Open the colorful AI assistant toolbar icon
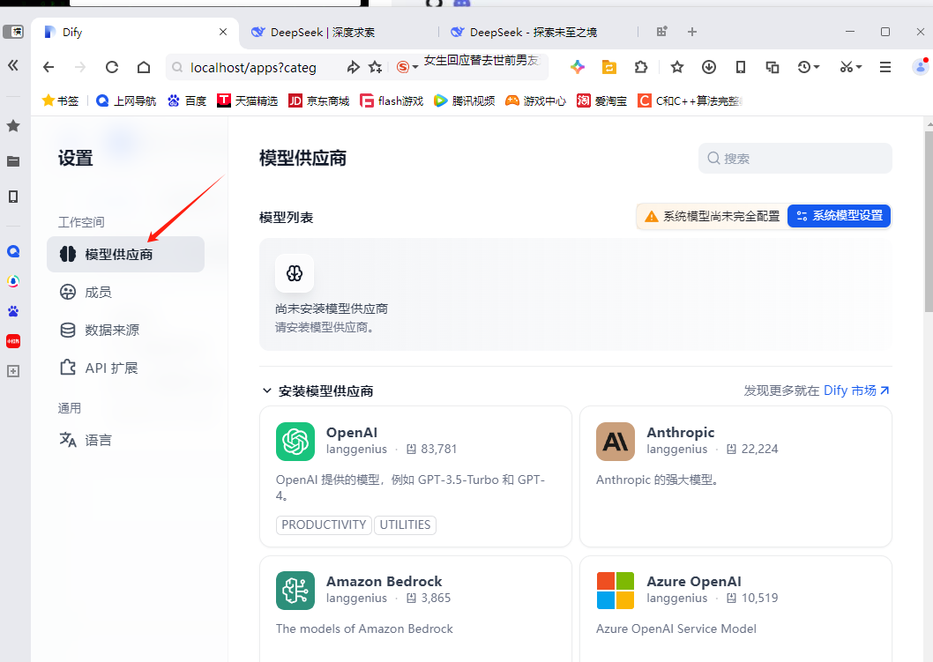The width and height of the screenshot is (933, 662). (x=578, y=67)
